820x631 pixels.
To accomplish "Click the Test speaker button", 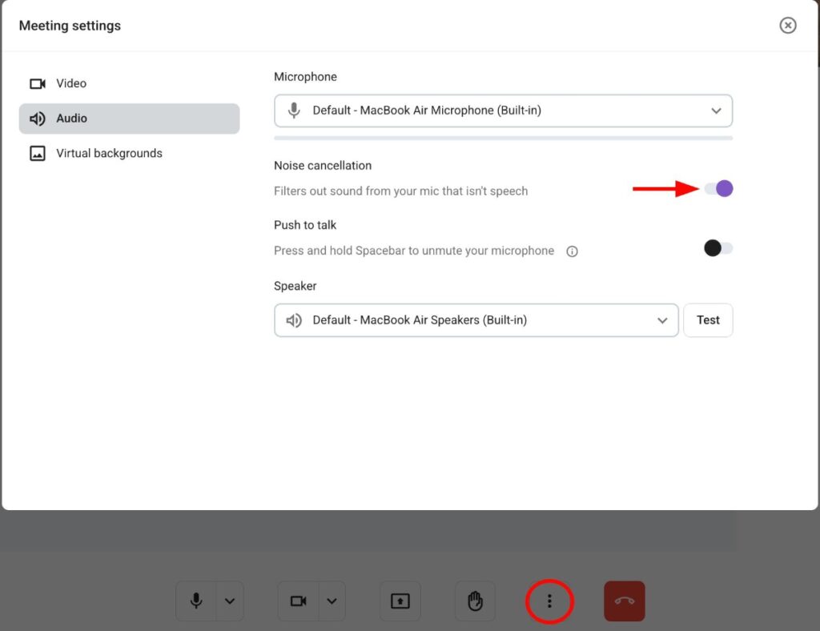I will [x=708, y=320].
